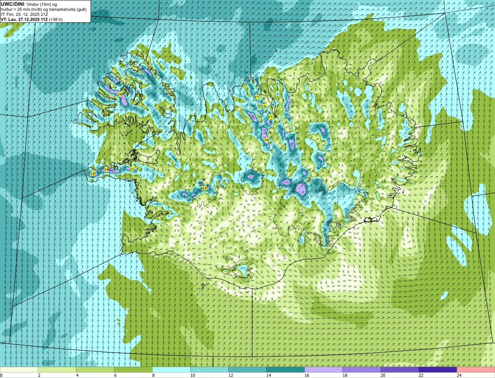495x378 pixels.
Task: Click the valid time 'VT: Lau. 27.12.2025 11Z (+38 h)'
Action: [x=32, y=19]
